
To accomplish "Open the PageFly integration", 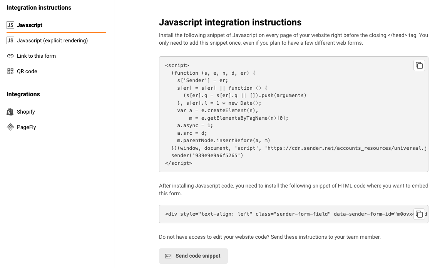I will click(x=27, y=127).
